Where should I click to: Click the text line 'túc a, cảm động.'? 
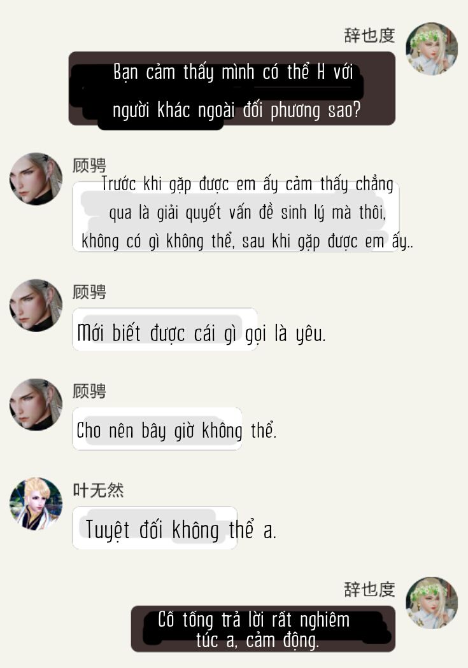pos(257,640)
